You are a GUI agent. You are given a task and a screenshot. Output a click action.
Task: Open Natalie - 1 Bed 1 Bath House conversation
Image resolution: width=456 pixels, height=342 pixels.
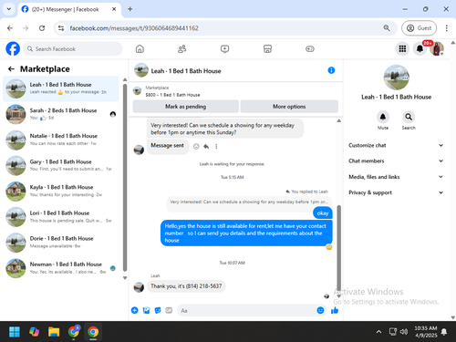click(60, 140)
